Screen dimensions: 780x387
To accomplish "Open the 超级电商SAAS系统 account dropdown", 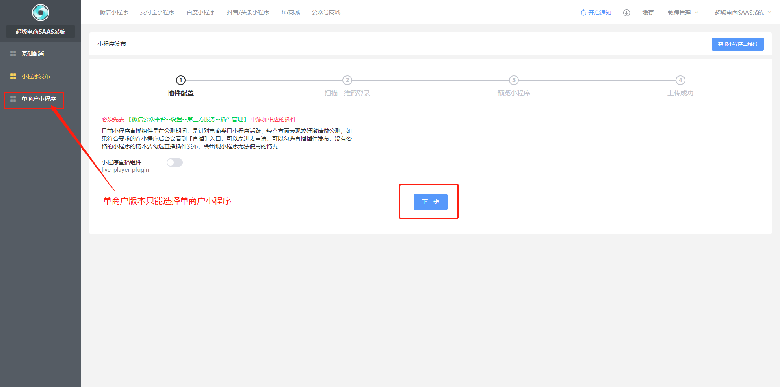I will point(742,13).
